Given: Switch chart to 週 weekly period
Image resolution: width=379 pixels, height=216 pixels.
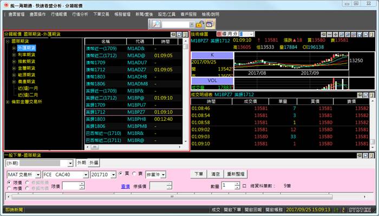Looking at the screenshot, I should [224, 34].
